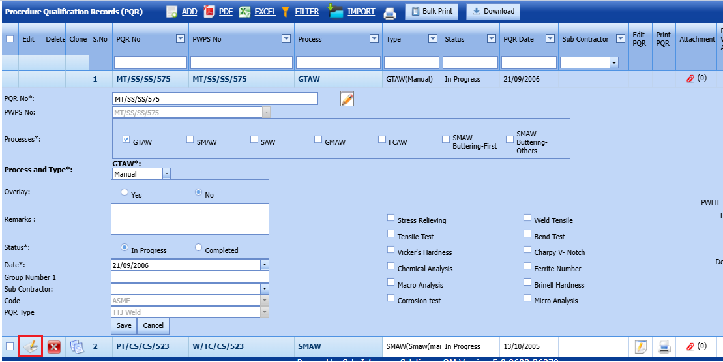Screen dimensions: 723x362
Task: Check the Weld Tensile checkbox
Action: 527,218
